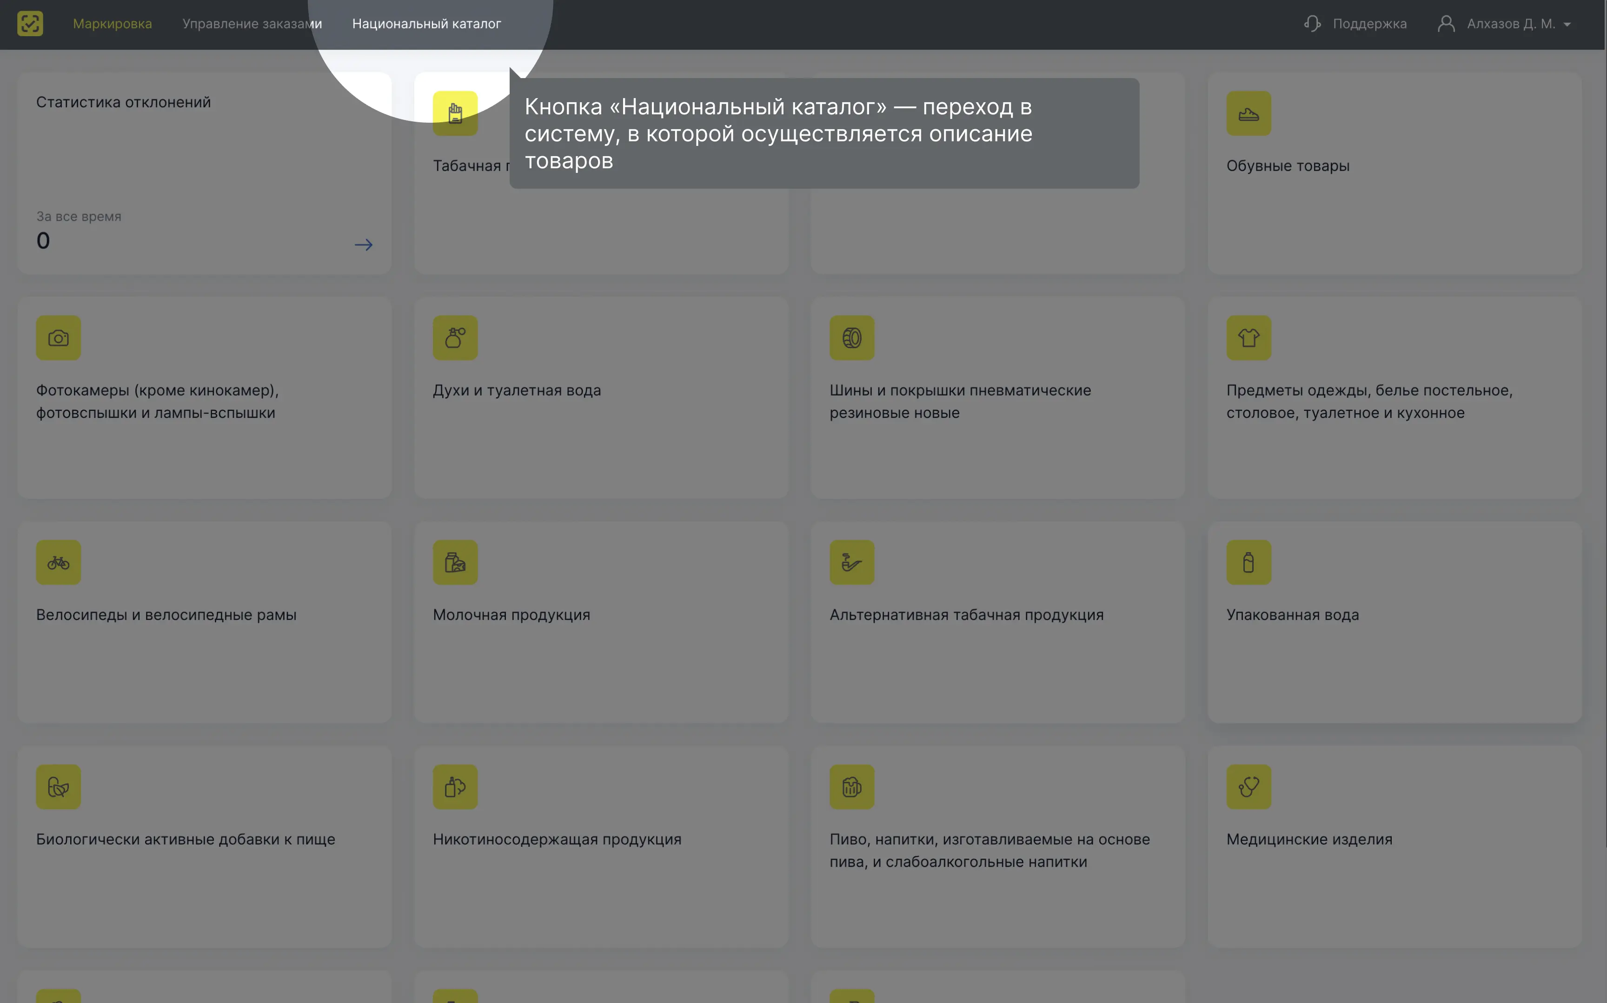Open Биологически активные добавки к пище
Screen dimensions: 1607x1003
[x=186, y=839]
